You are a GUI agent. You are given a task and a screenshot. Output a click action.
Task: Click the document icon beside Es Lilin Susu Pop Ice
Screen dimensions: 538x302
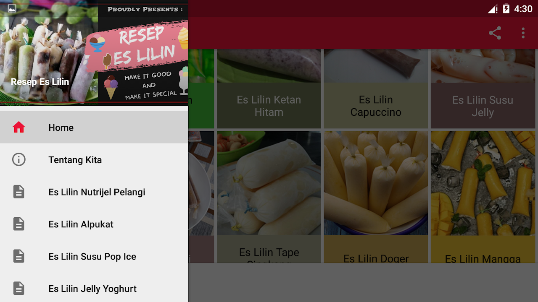coord(19,256)
